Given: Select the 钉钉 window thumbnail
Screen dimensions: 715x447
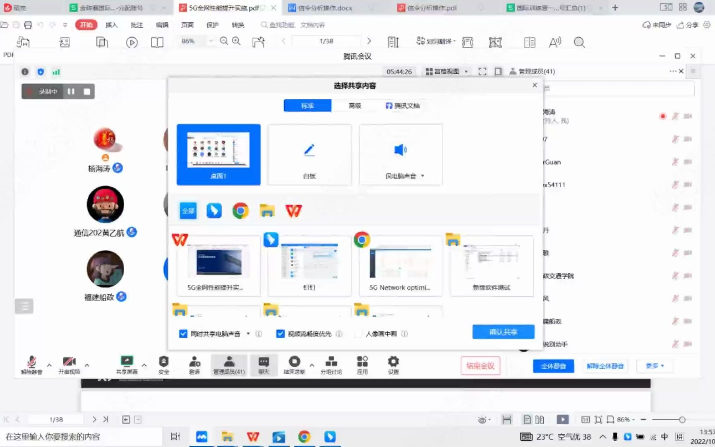Looking at the screenshot, I should point(310,266).
